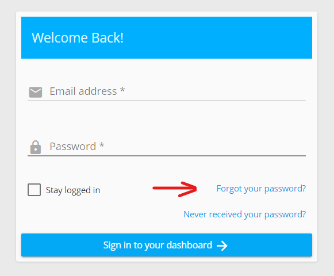Screen dimensions: 334x276
Task: Focus the Password input field
Action: point(167,147)
